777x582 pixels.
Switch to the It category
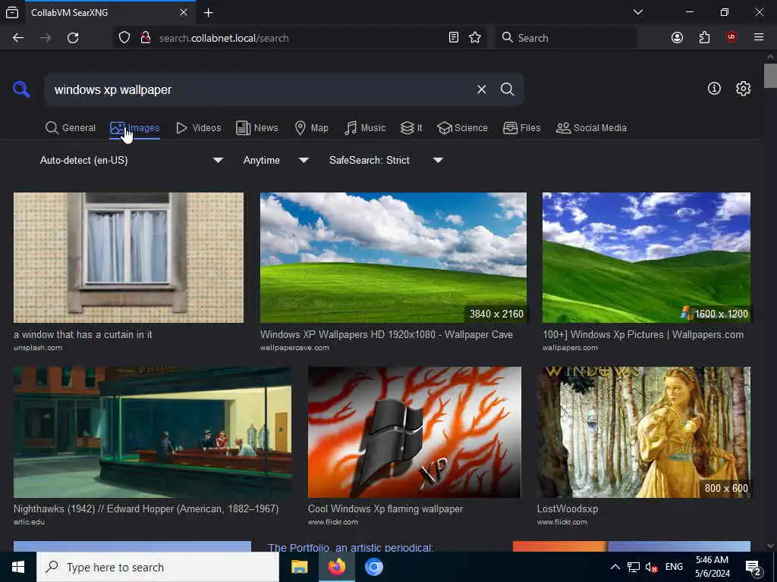[411, 127]
